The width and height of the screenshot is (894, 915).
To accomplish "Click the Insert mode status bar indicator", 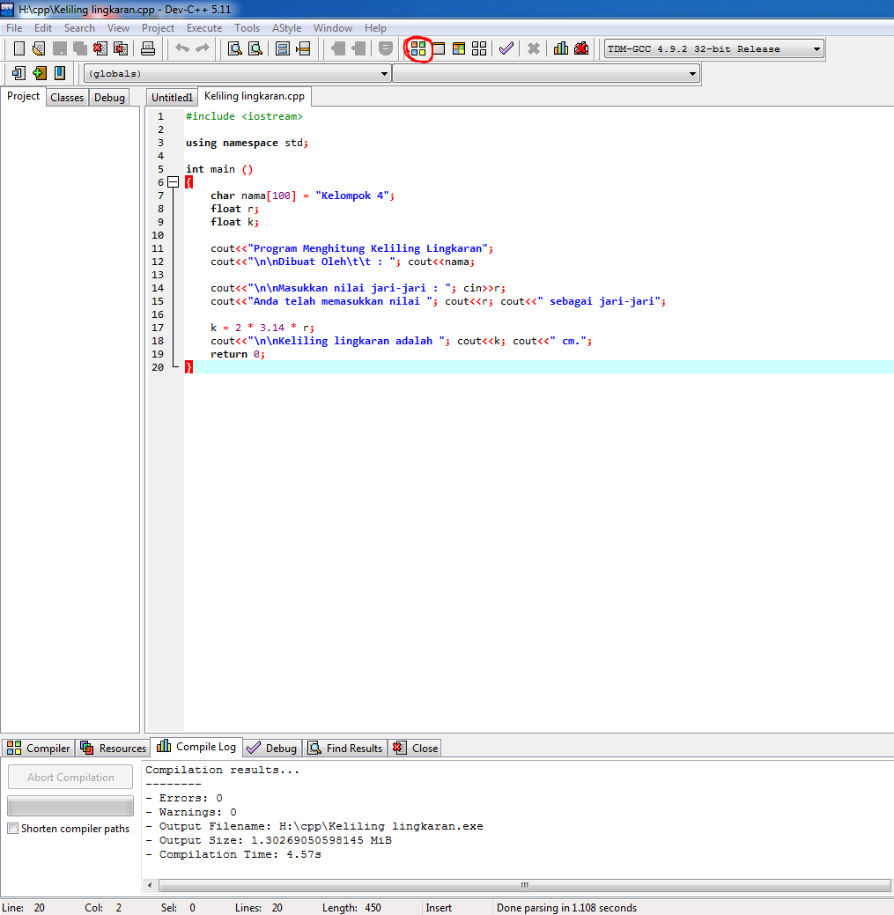I will pos(439,907).
